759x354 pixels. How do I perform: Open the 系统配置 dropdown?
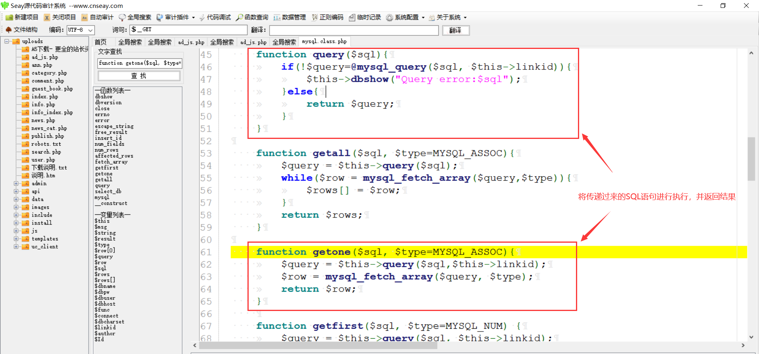click(x=405, y=17)
